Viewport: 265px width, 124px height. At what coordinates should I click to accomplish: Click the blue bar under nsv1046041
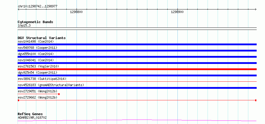[x=137, y=63]
